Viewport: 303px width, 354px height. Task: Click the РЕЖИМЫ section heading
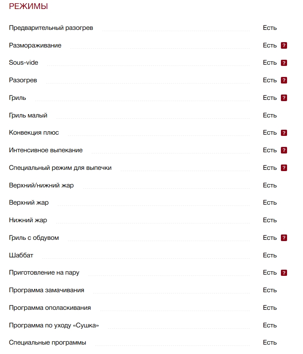pyautogui.click(x=29, y=6)
